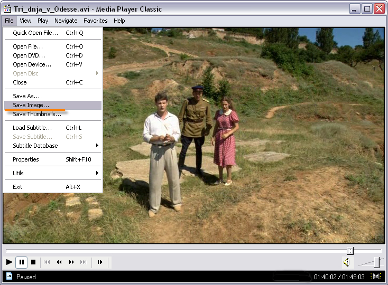Click the elapsed time display 01:40:02 / 01:49:03
Viewport: 388px width, 285px height.
(339, 277)
